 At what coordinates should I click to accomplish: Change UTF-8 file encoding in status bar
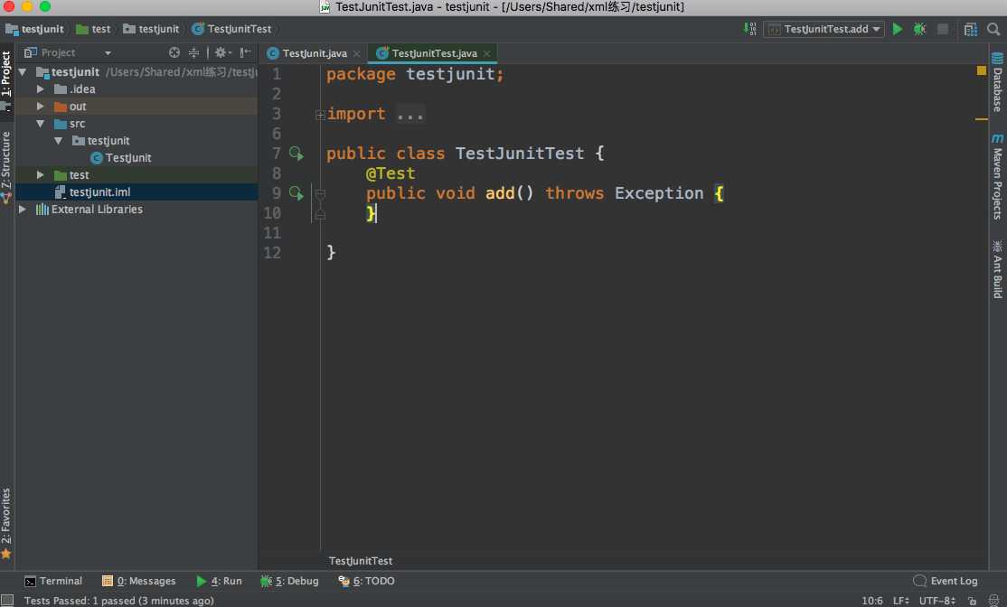[x=937, y=601]
